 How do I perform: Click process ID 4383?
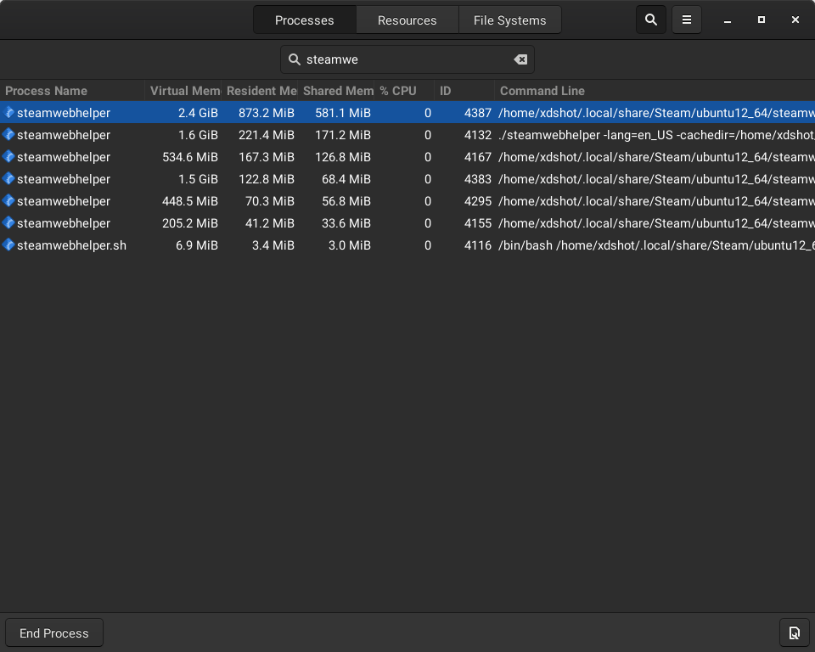[478, 179]
